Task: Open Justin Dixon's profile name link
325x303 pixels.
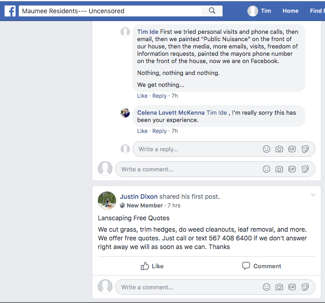Action: click(139, 197)
